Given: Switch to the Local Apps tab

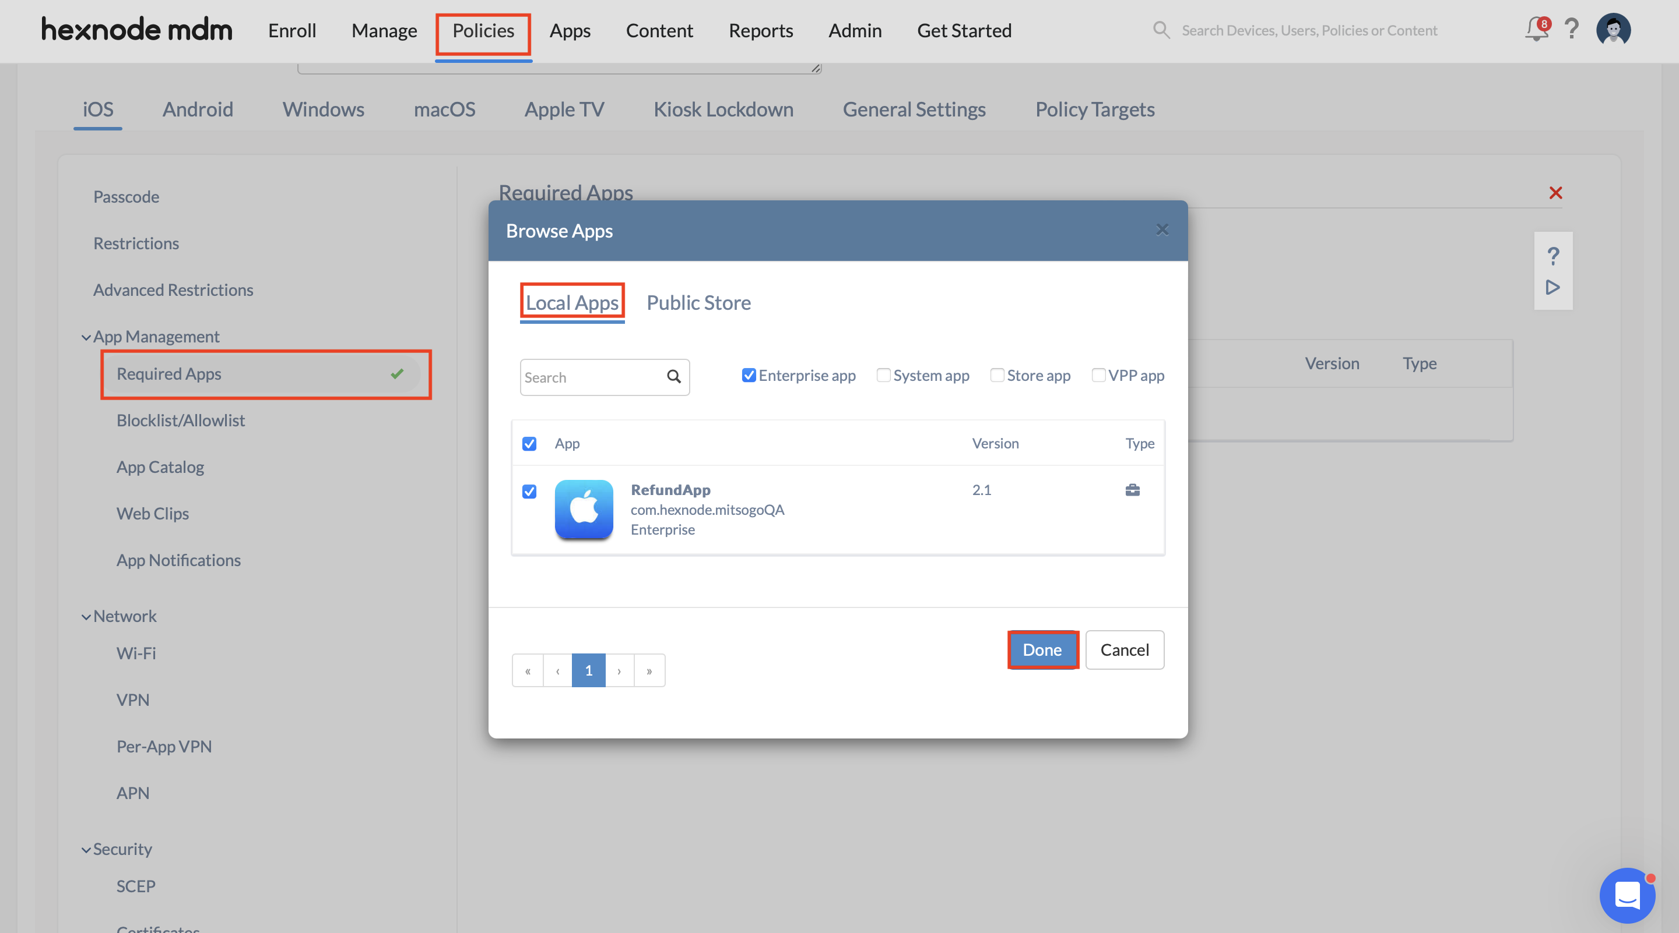Looking at the screenshot, I should 571,302.
